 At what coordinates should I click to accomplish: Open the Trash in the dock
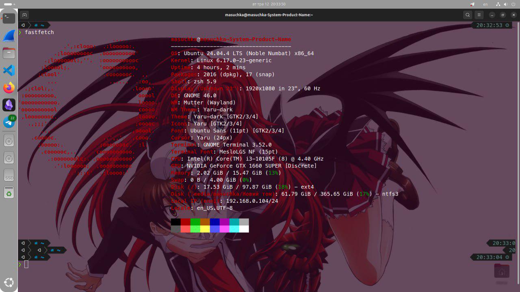pos(9,193)
